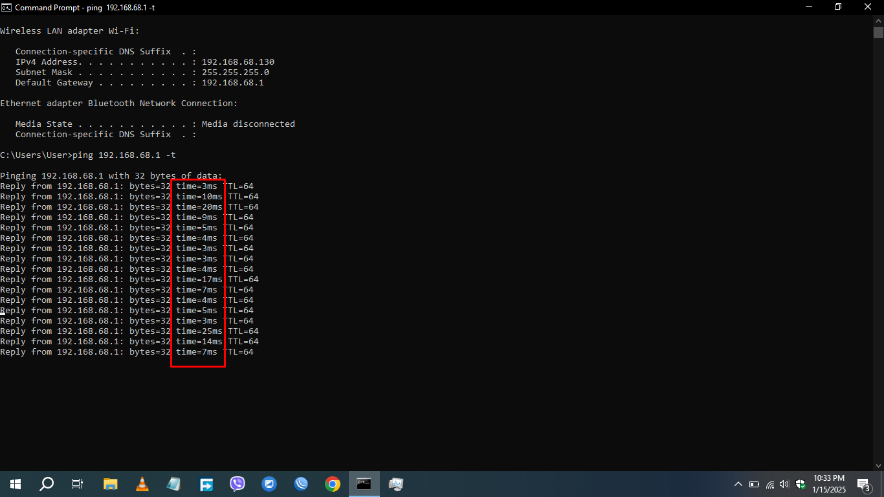Viewport: 884px width, 497px height.
Task: Open Command Prompt title bar system menu icon
Action: point(6,7)
